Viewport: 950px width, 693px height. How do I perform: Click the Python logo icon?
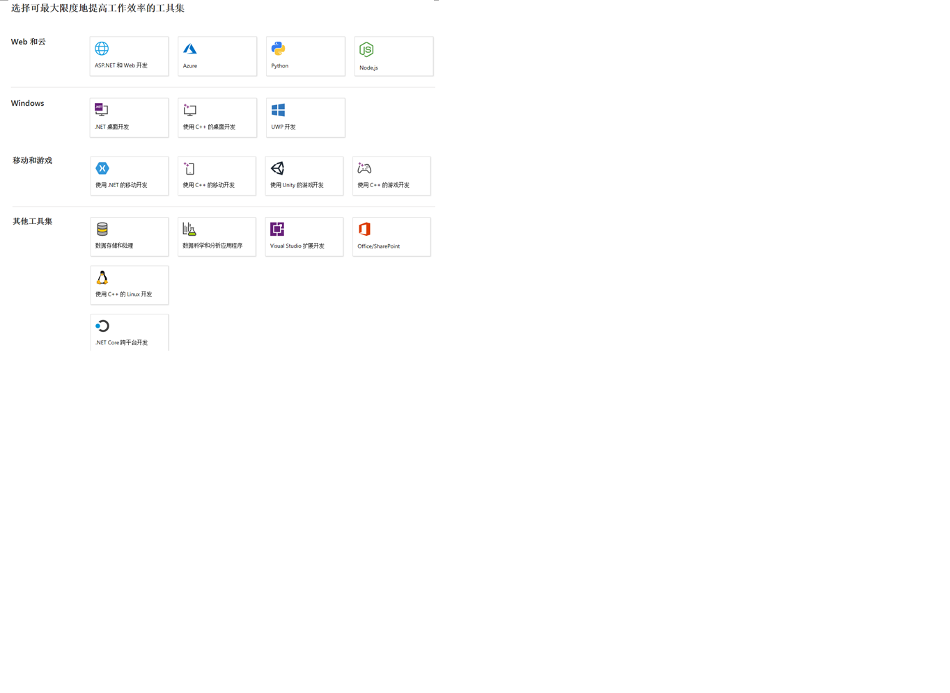278,49
